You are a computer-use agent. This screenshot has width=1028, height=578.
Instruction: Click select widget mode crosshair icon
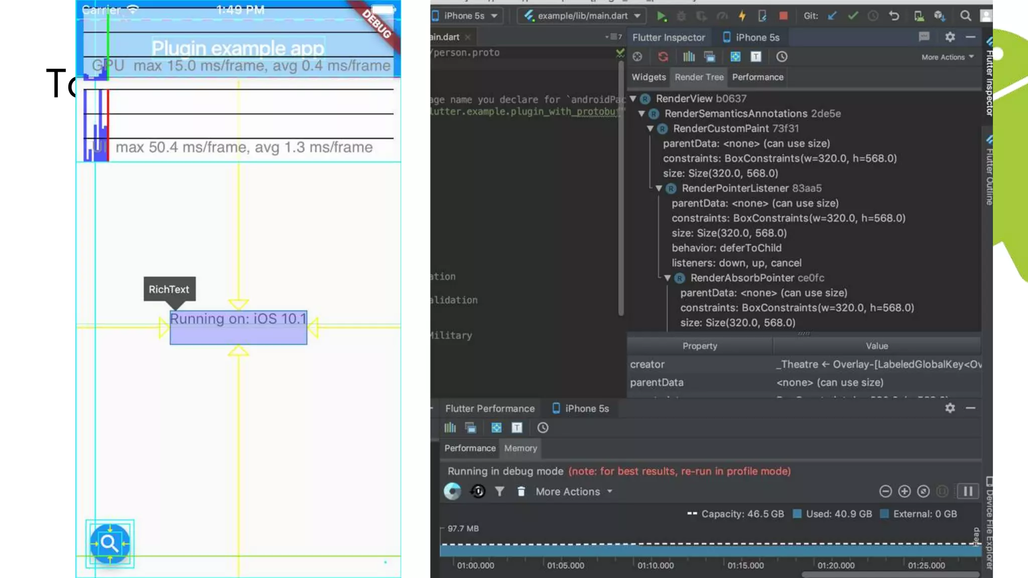coord(637,57)
